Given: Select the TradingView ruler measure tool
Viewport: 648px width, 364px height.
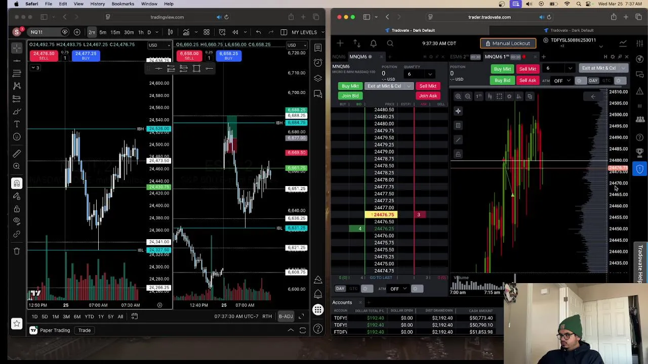Looking at the screenshot, I should (17, 153).
